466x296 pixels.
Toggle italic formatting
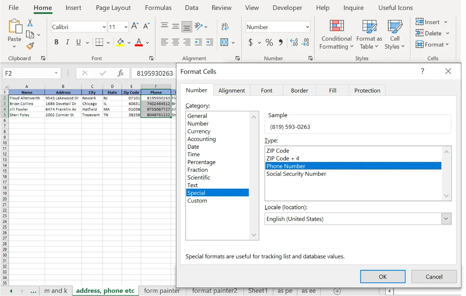[x=67, y=42]
